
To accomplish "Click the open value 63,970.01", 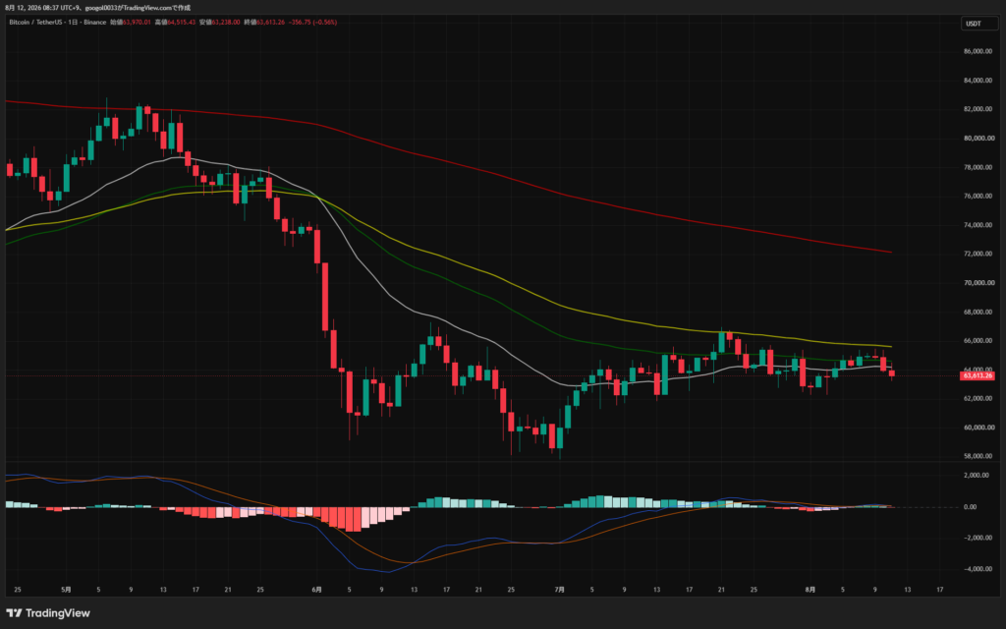I will click(136, 22).
